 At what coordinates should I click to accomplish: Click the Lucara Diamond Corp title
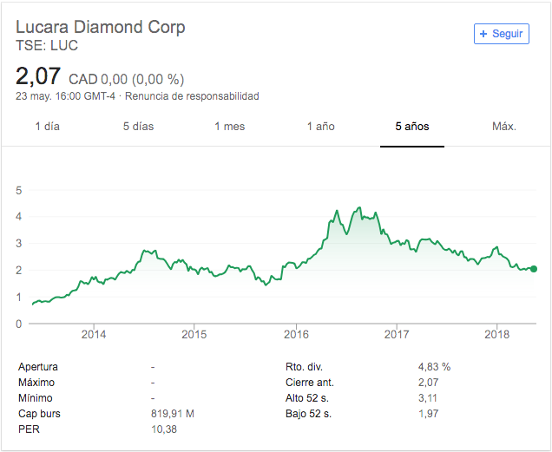click(101, 27)
